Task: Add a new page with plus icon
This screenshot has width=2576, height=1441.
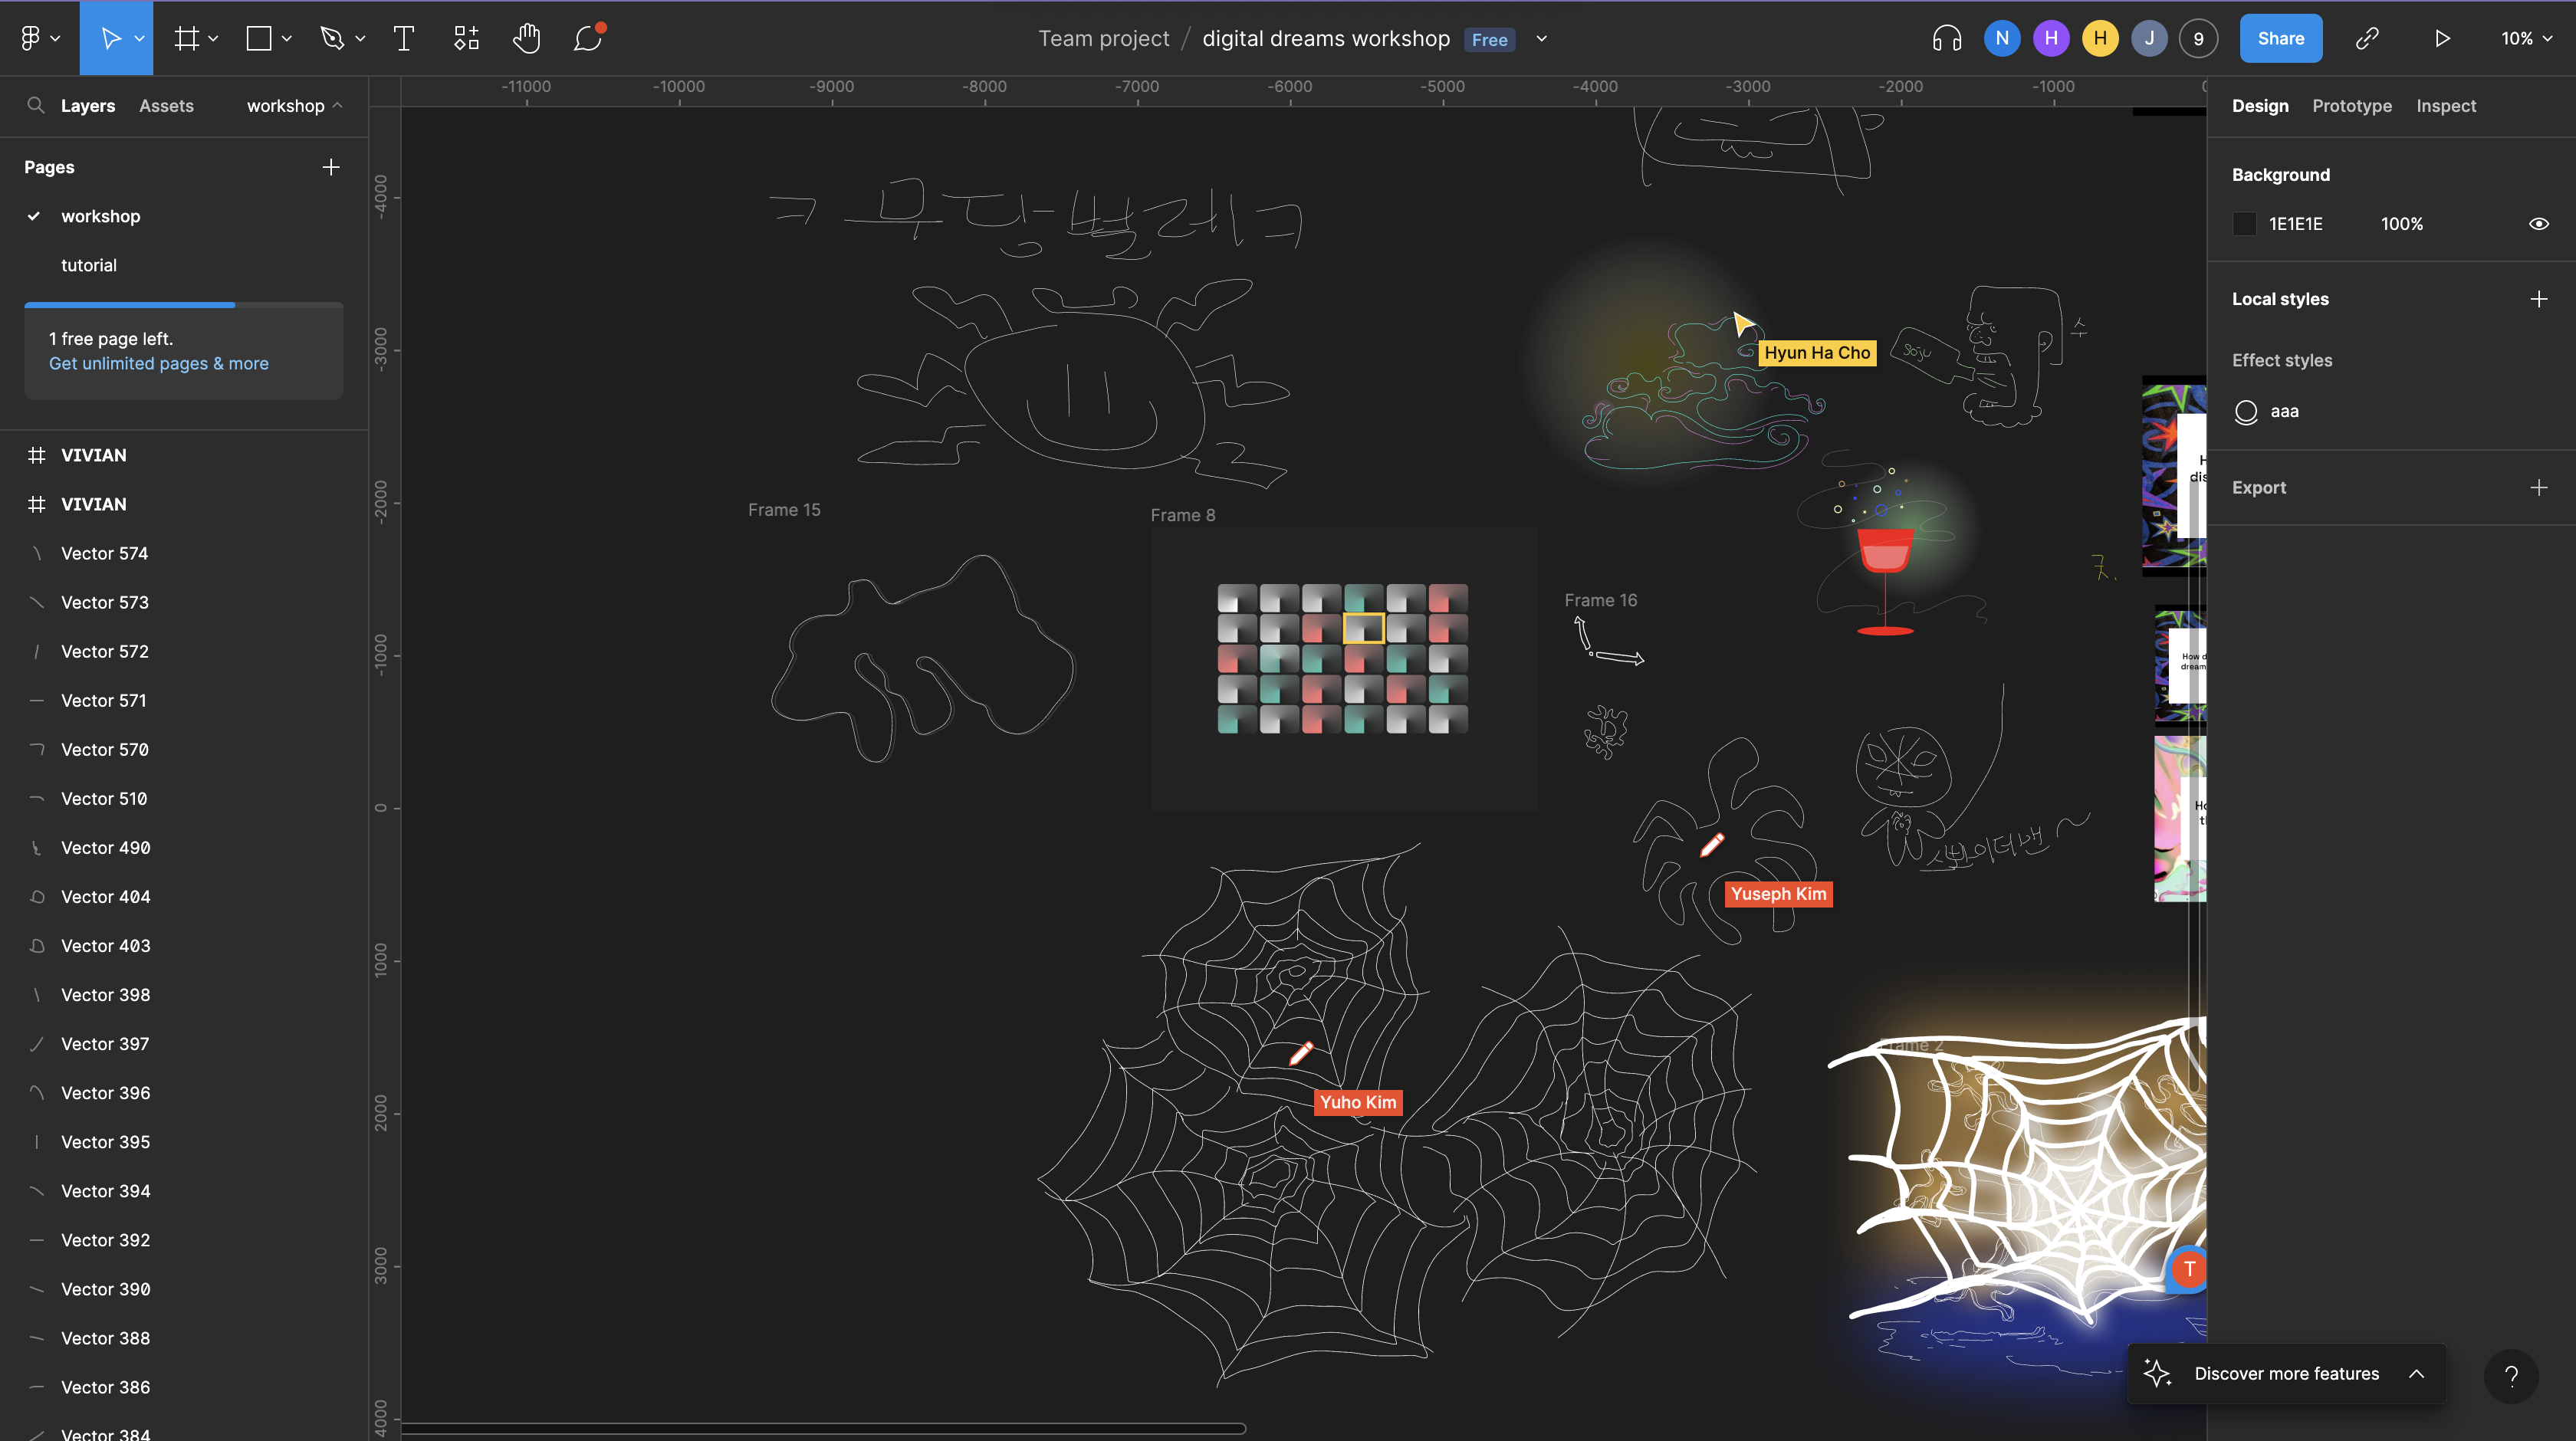Action: pyautogui.click(x=331, y=167)
